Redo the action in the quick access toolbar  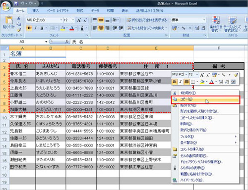(x=31, y=3)
